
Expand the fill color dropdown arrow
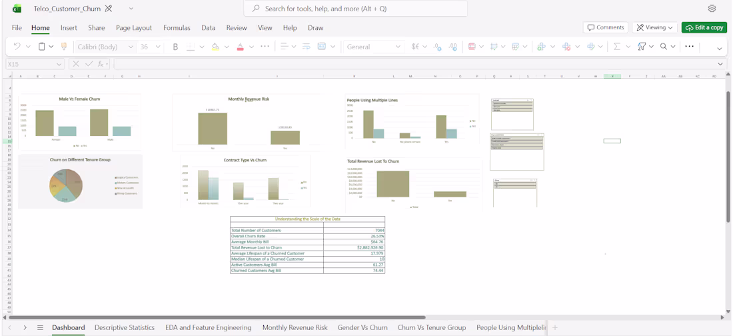coord(227,47)
